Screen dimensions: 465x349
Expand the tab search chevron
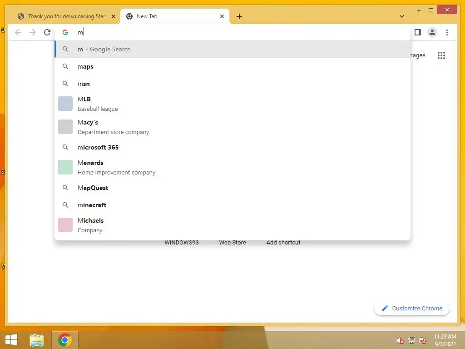click(x=402, y=16)
